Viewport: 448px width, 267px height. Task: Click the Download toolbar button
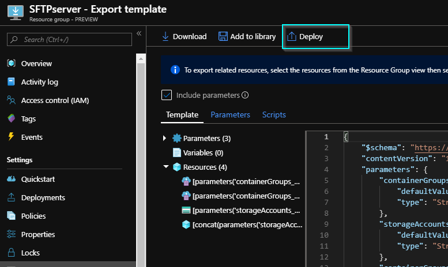[x=184, y=36]
